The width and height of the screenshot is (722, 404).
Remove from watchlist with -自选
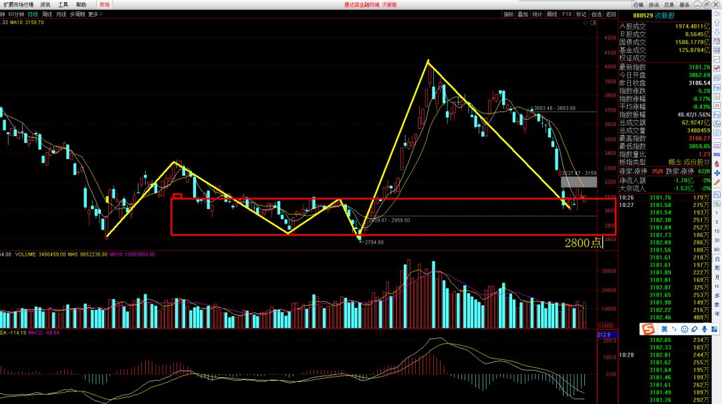point(596,14)
